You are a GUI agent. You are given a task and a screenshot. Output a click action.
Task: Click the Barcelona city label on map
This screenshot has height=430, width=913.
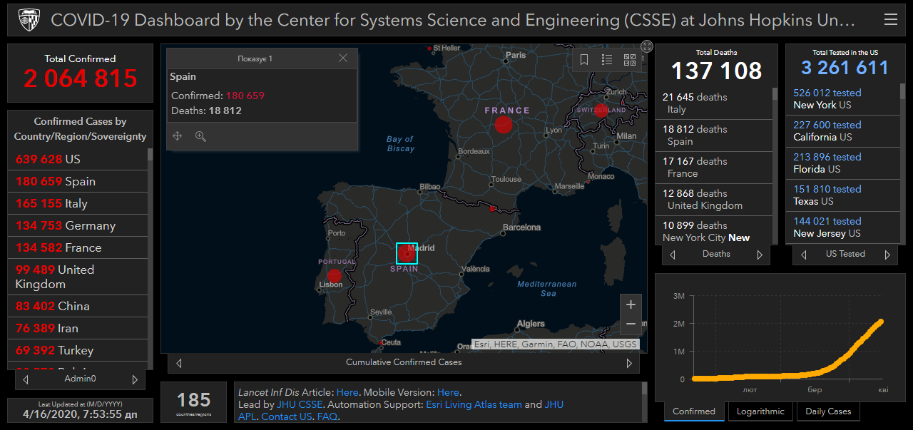coord(521,227)
